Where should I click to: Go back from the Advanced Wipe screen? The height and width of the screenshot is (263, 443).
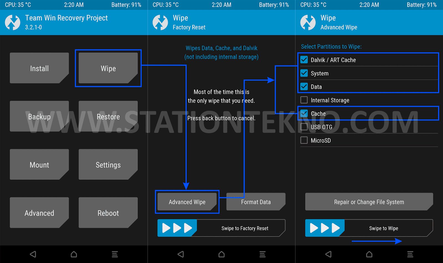328,254
